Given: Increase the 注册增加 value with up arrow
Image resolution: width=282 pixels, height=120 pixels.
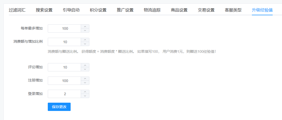Looking at the screenshot, I should [85, 79].
